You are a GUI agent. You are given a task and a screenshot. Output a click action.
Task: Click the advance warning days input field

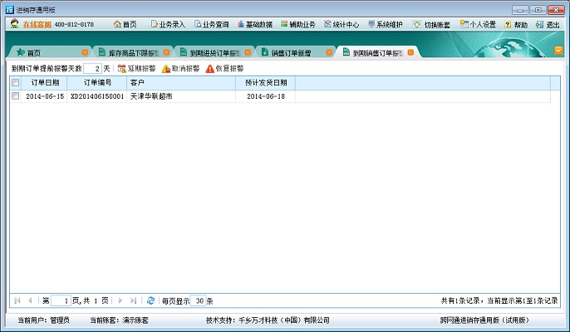tap(92, 68)
